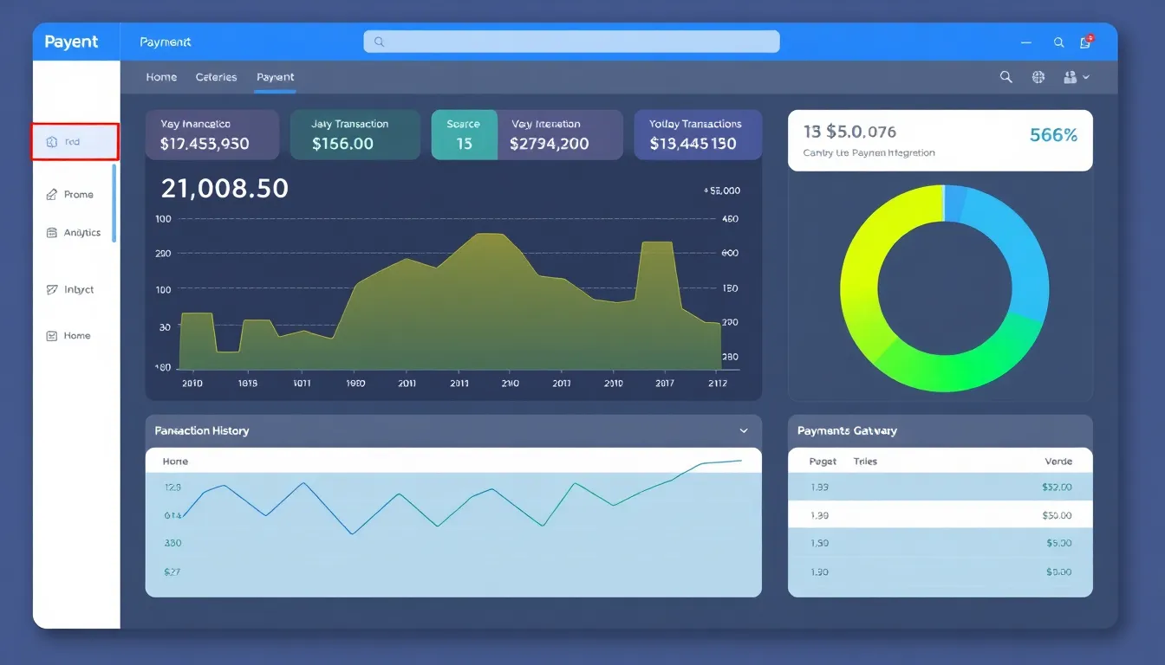Select the Intyct sidebar icon
The image size is (1165, 665).
tap(54, 288)
